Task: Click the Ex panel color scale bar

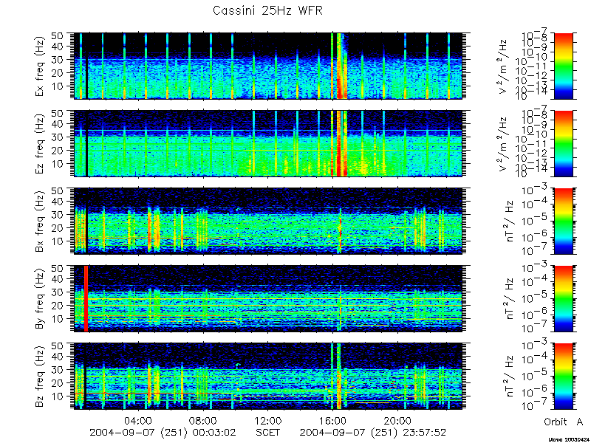Action: (564, 66)
